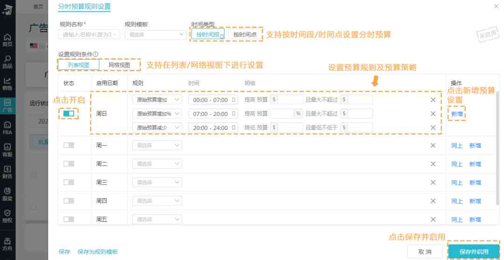Open the 规则模板 template dropdown

[x=155, y=34]
